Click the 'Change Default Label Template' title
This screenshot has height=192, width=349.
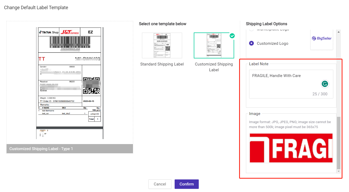coord(36,8)
